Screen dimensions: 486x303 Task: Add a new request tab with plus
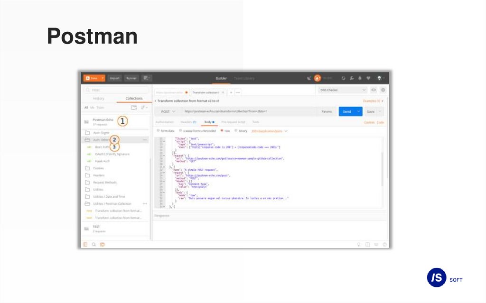(231, 92)
